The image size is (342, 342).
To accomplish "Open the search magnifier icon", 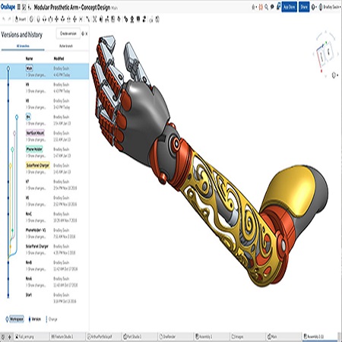I will [266, 7].
